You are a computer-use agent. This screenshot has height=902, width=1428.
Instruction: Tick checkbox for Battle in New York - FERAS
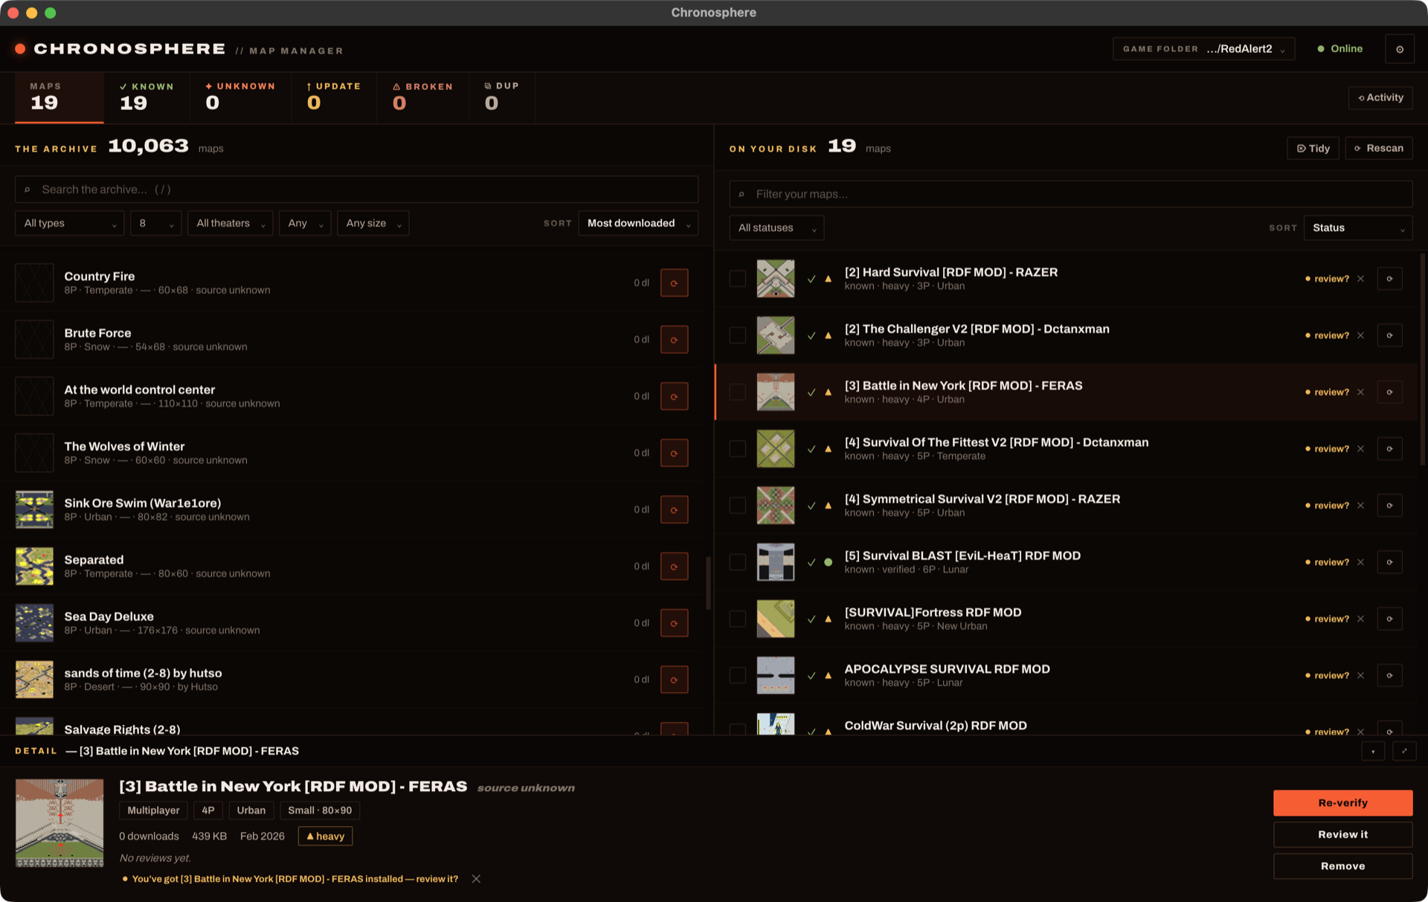pos(737,392)
